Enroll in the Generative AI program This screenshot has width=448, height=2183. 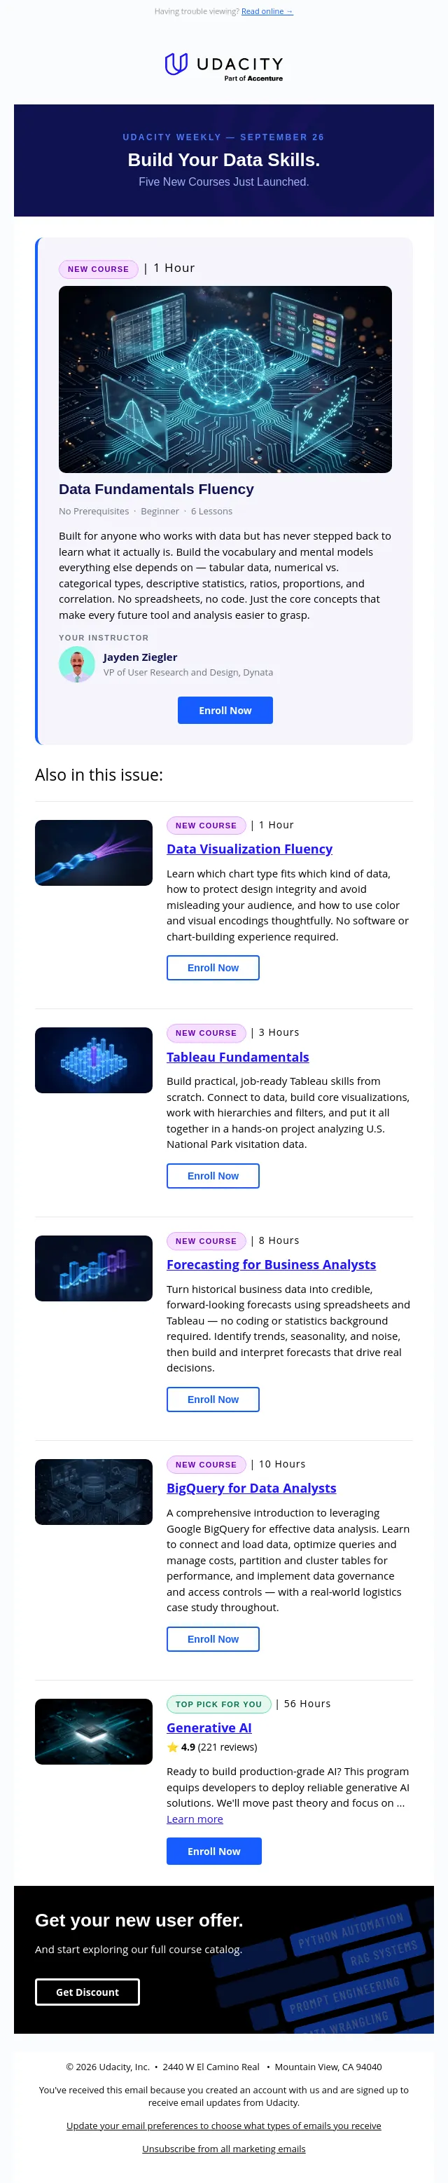click(214, 1851)
